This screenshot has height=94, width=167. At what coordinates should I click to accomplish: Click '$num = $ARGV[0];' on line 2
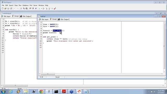coord(51,24)
